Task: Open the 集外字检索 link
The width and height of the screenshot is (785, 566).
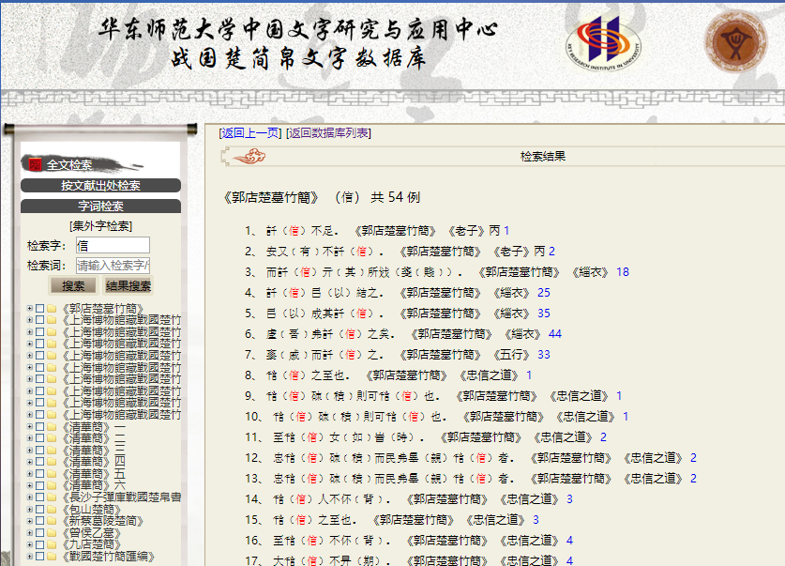Action: (100, 226)
